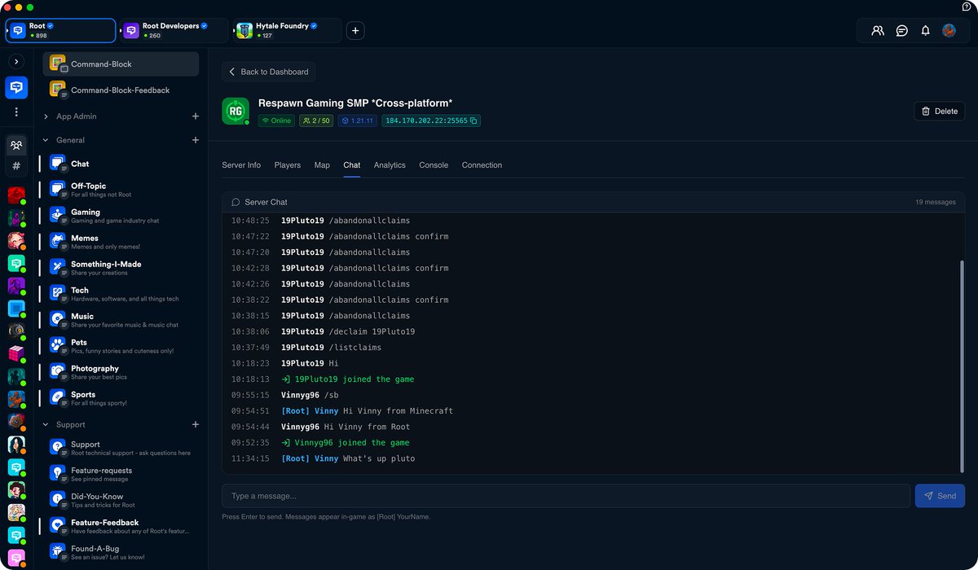
Task: Click the help question mark icon
Action: point(967,7)
